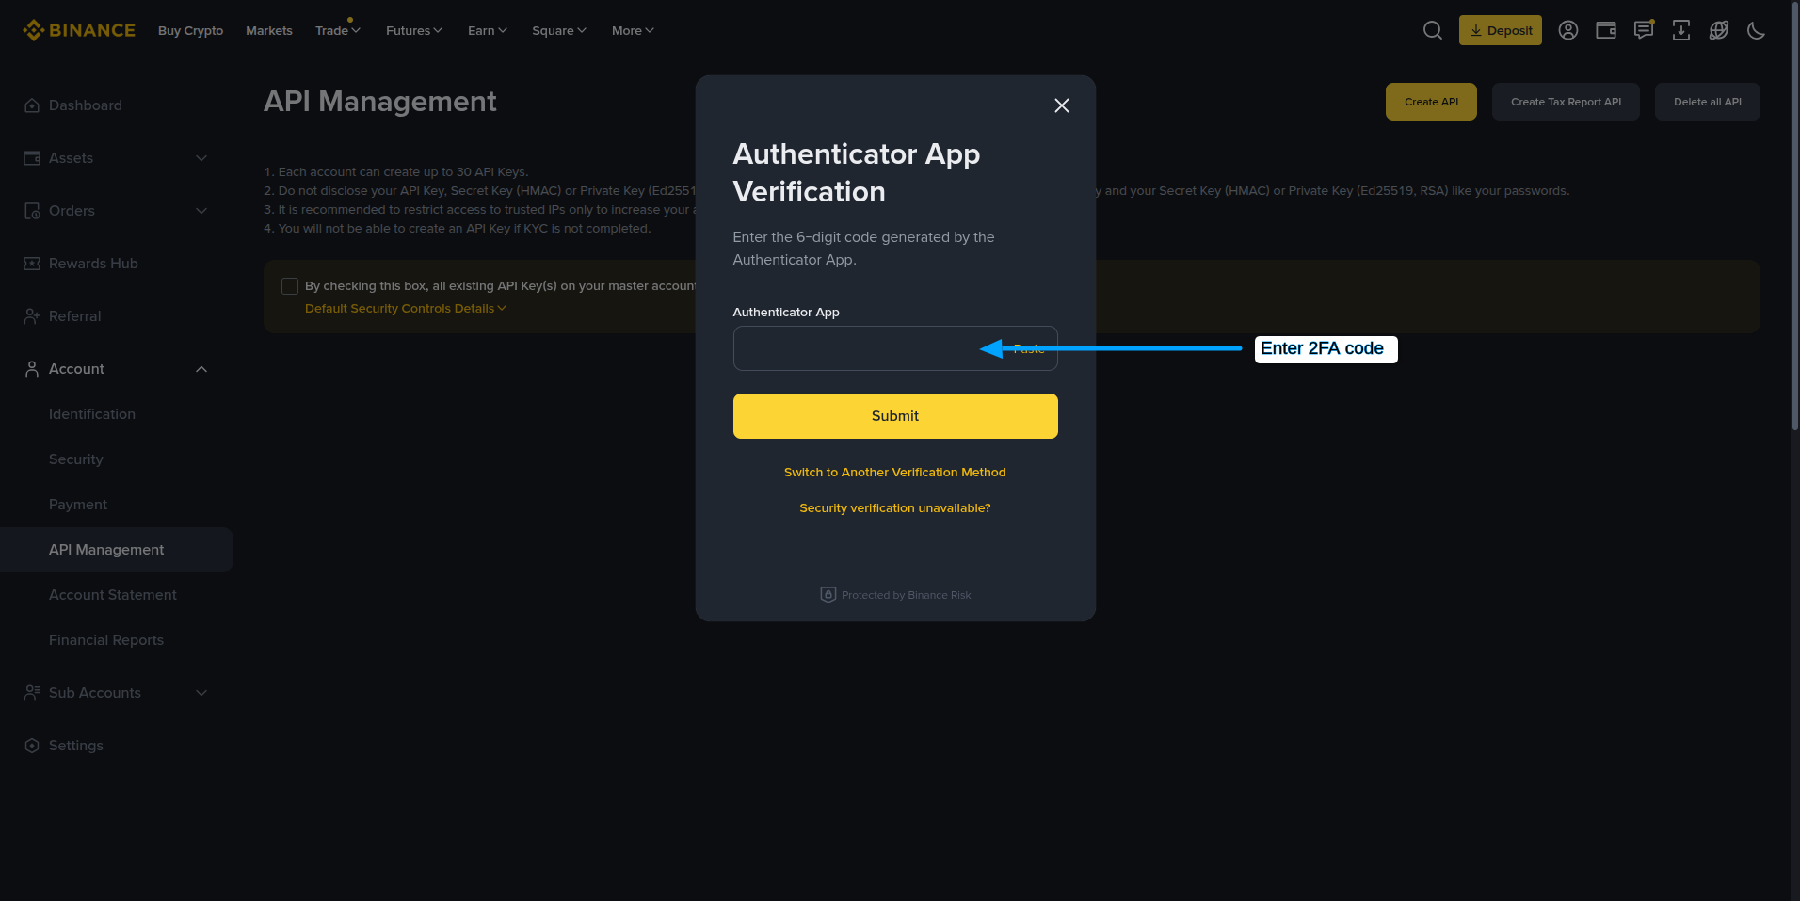Click the download app icon
The width and height of the screenshot is (1800, 901).
point(1681,30)
